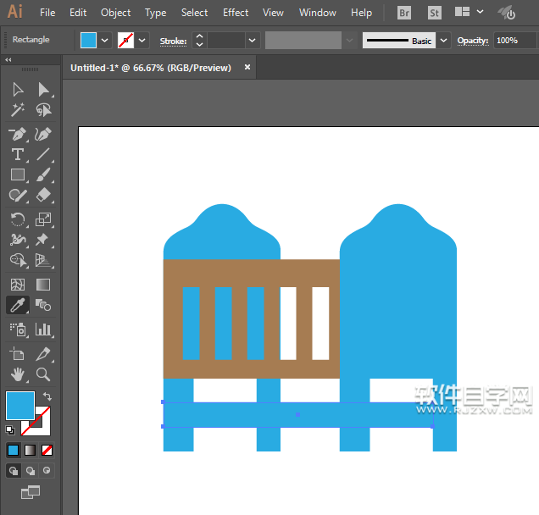Select the Rectangle tool in toolbox
Screen dimensions: 539x515
click(17, 175)
